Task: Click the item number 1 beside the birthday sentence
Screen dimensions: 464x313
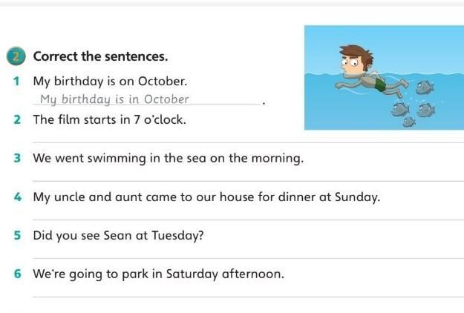Action: [16, 80]
